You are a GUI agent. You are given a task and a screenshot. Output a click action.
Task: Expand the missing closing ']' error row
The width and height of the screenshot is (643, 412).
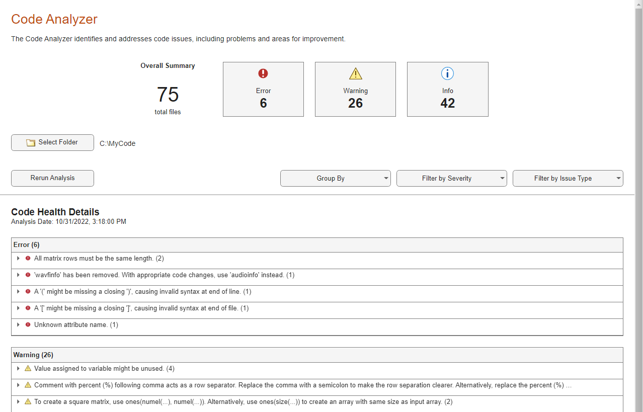(x=19, y=308)
